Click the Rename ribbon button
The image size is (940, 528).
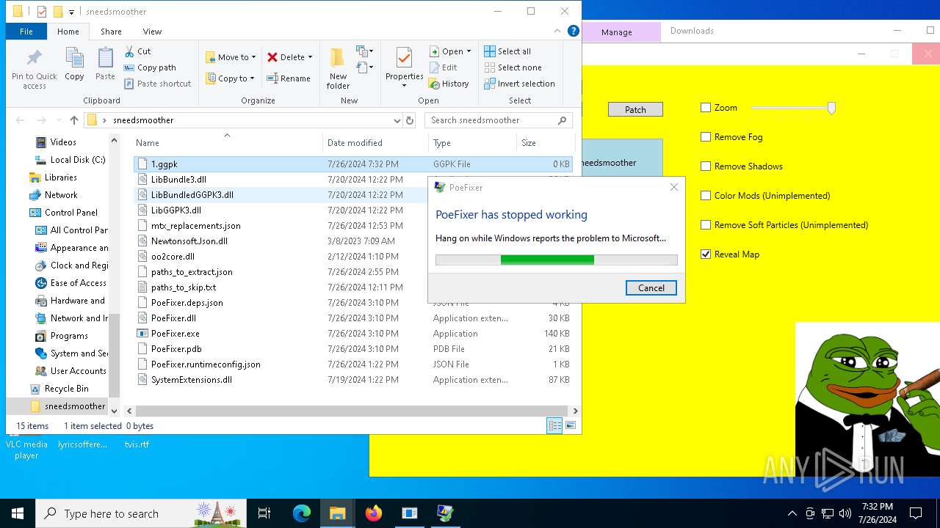(289, 78)
